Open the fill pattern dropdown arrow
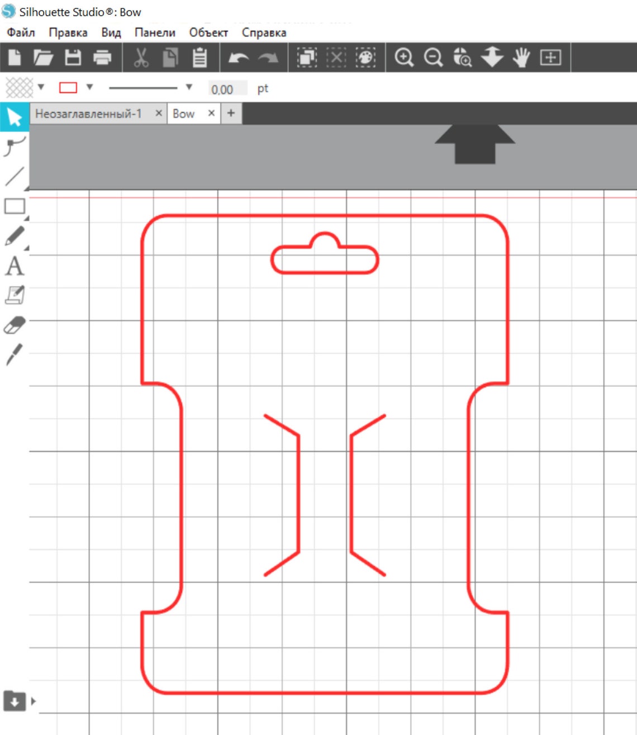Image resolution: width=637 pixels, height=735 pixels. (41, 87)
